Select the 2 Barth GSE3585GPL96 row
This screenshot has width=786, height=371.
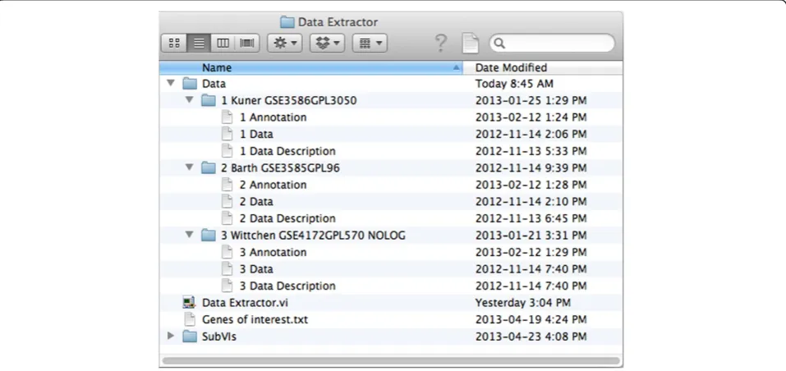tap(391, 167)
